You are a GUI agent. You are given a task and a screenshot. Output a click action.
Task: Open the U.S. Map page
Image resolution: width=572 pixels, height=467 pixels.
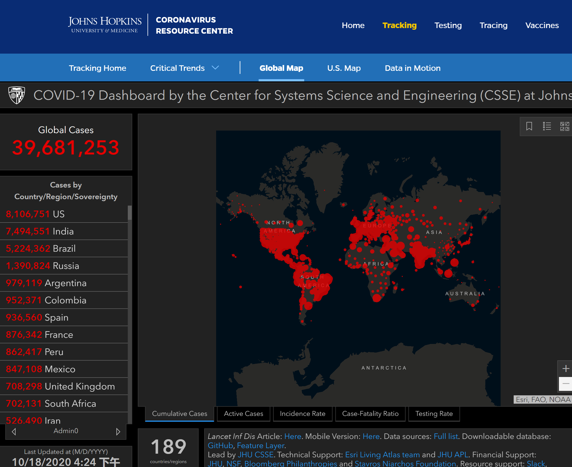click(344, 68)
